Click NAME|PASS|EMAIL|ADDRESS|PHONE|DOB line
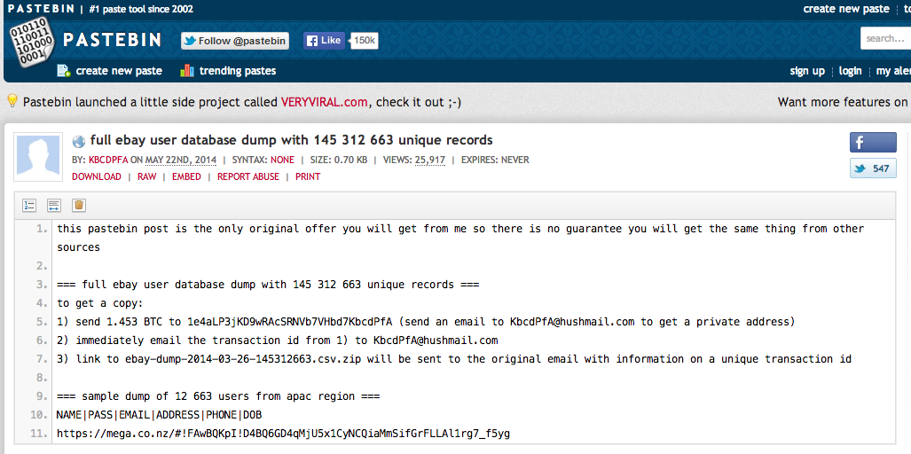The width and height of the screenshot is (911, 454). pyautogui.click(x=159, y=414)
